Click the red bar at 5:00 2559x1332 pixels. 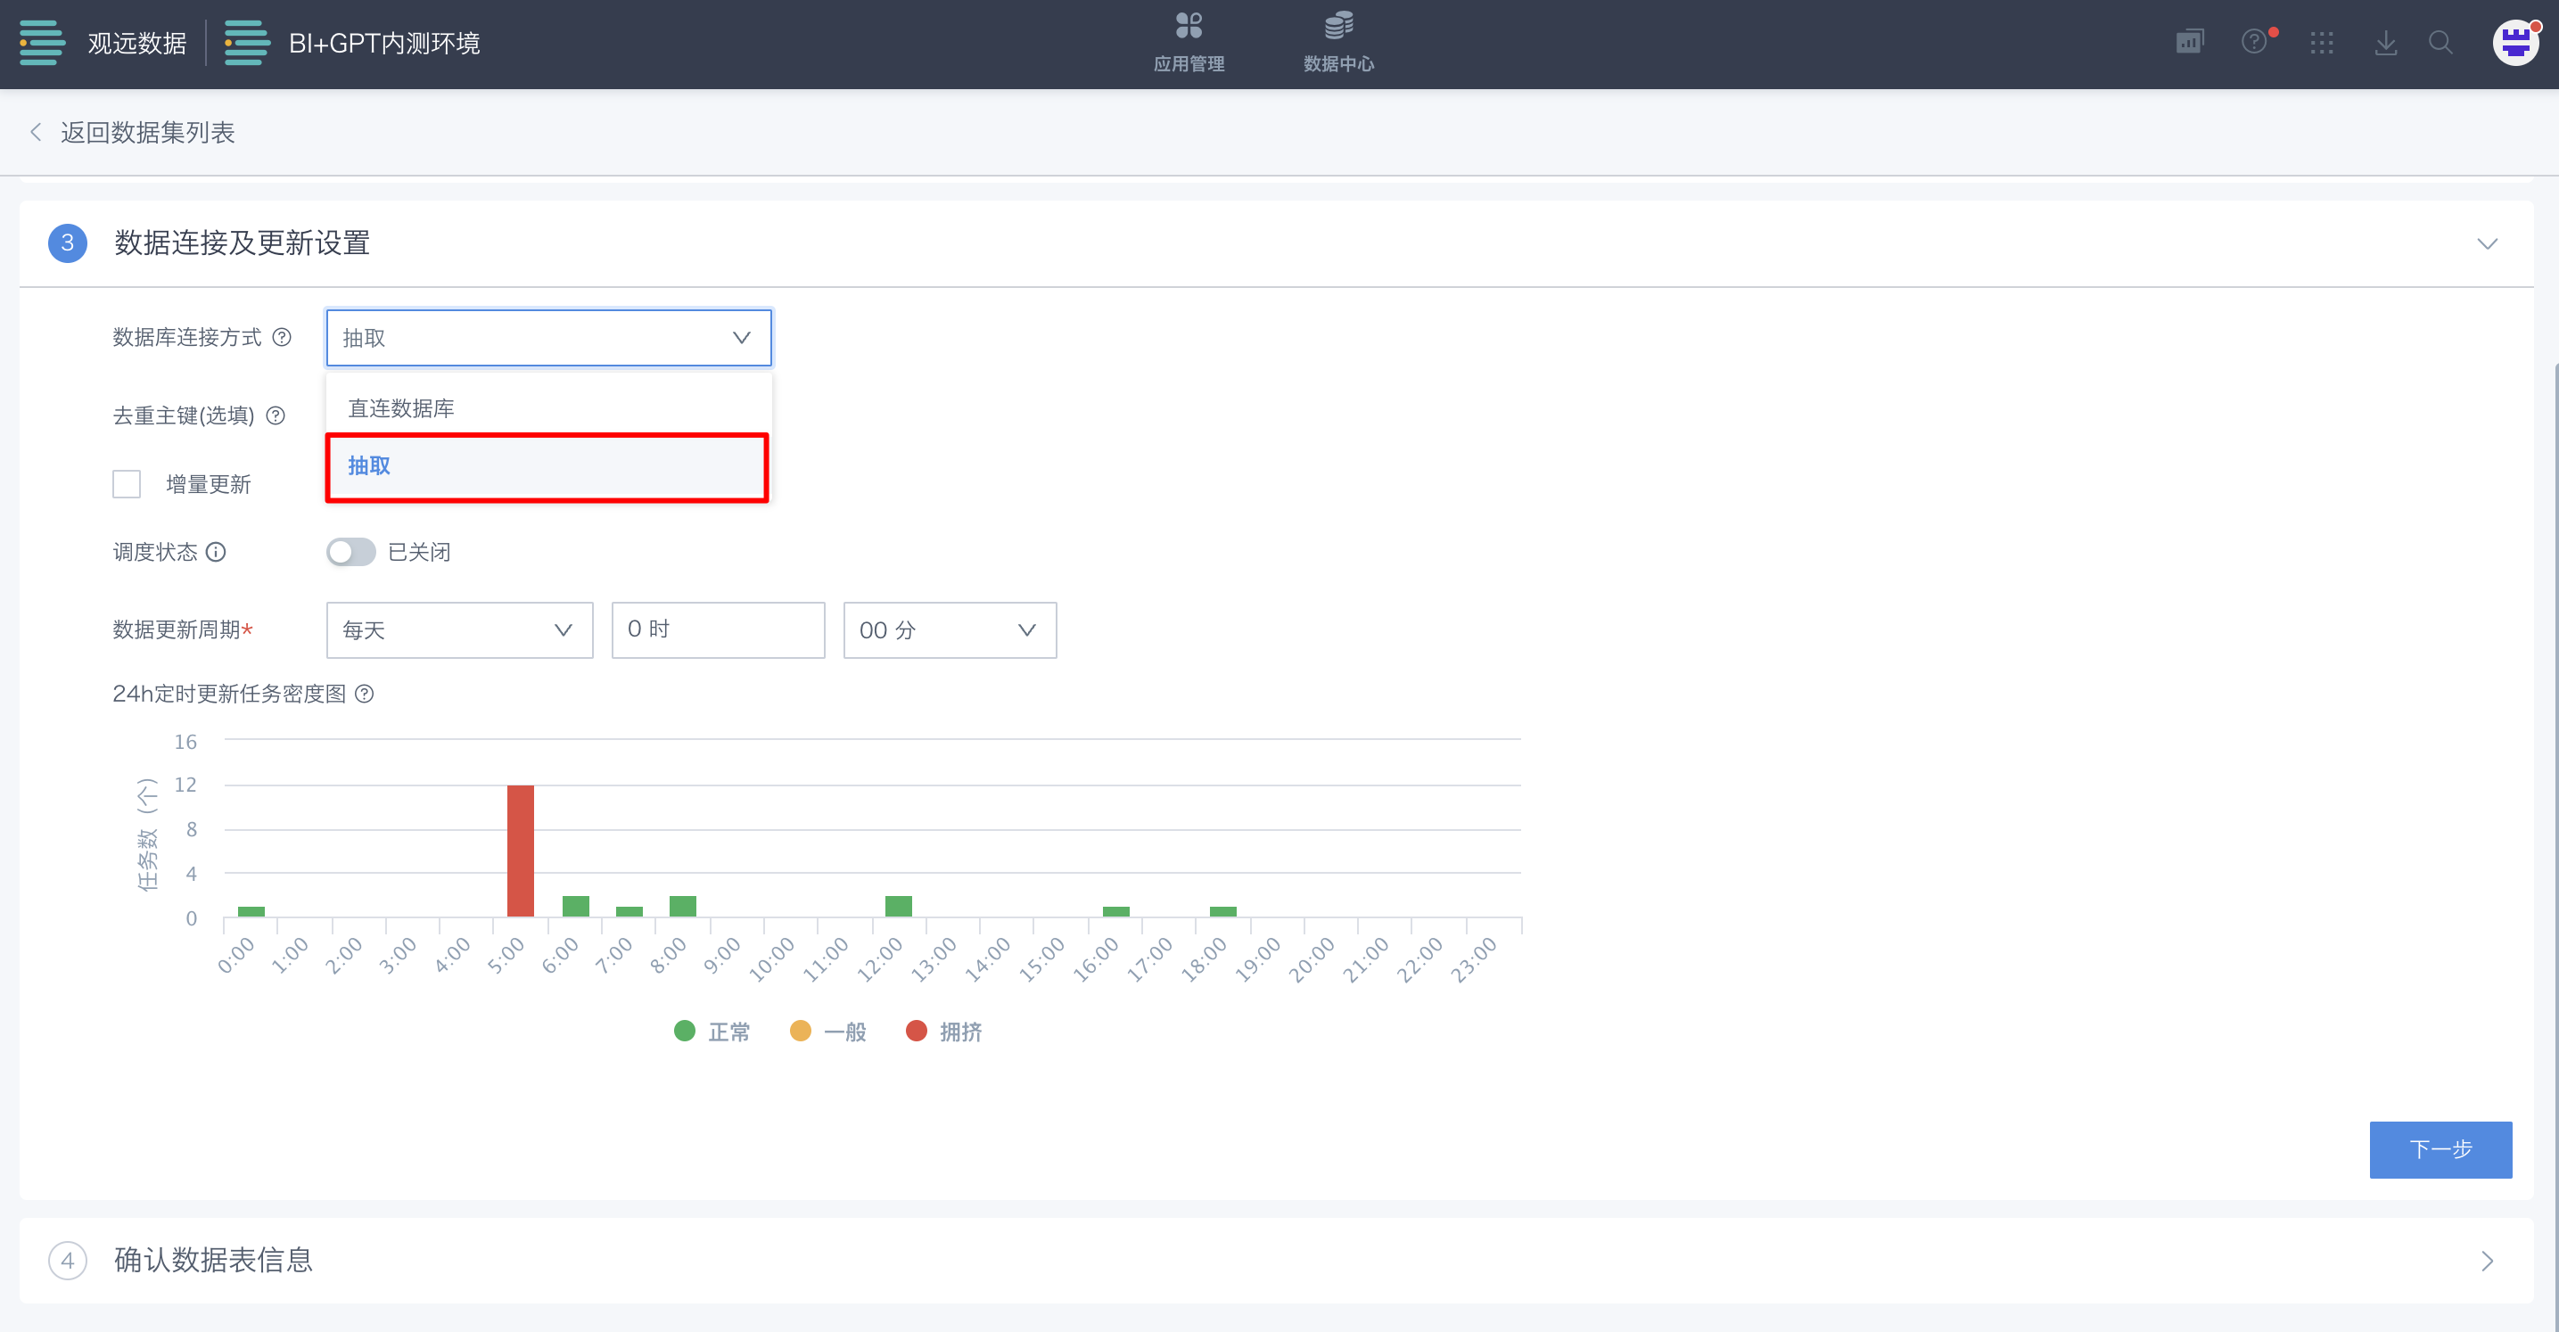click(520, 851)
